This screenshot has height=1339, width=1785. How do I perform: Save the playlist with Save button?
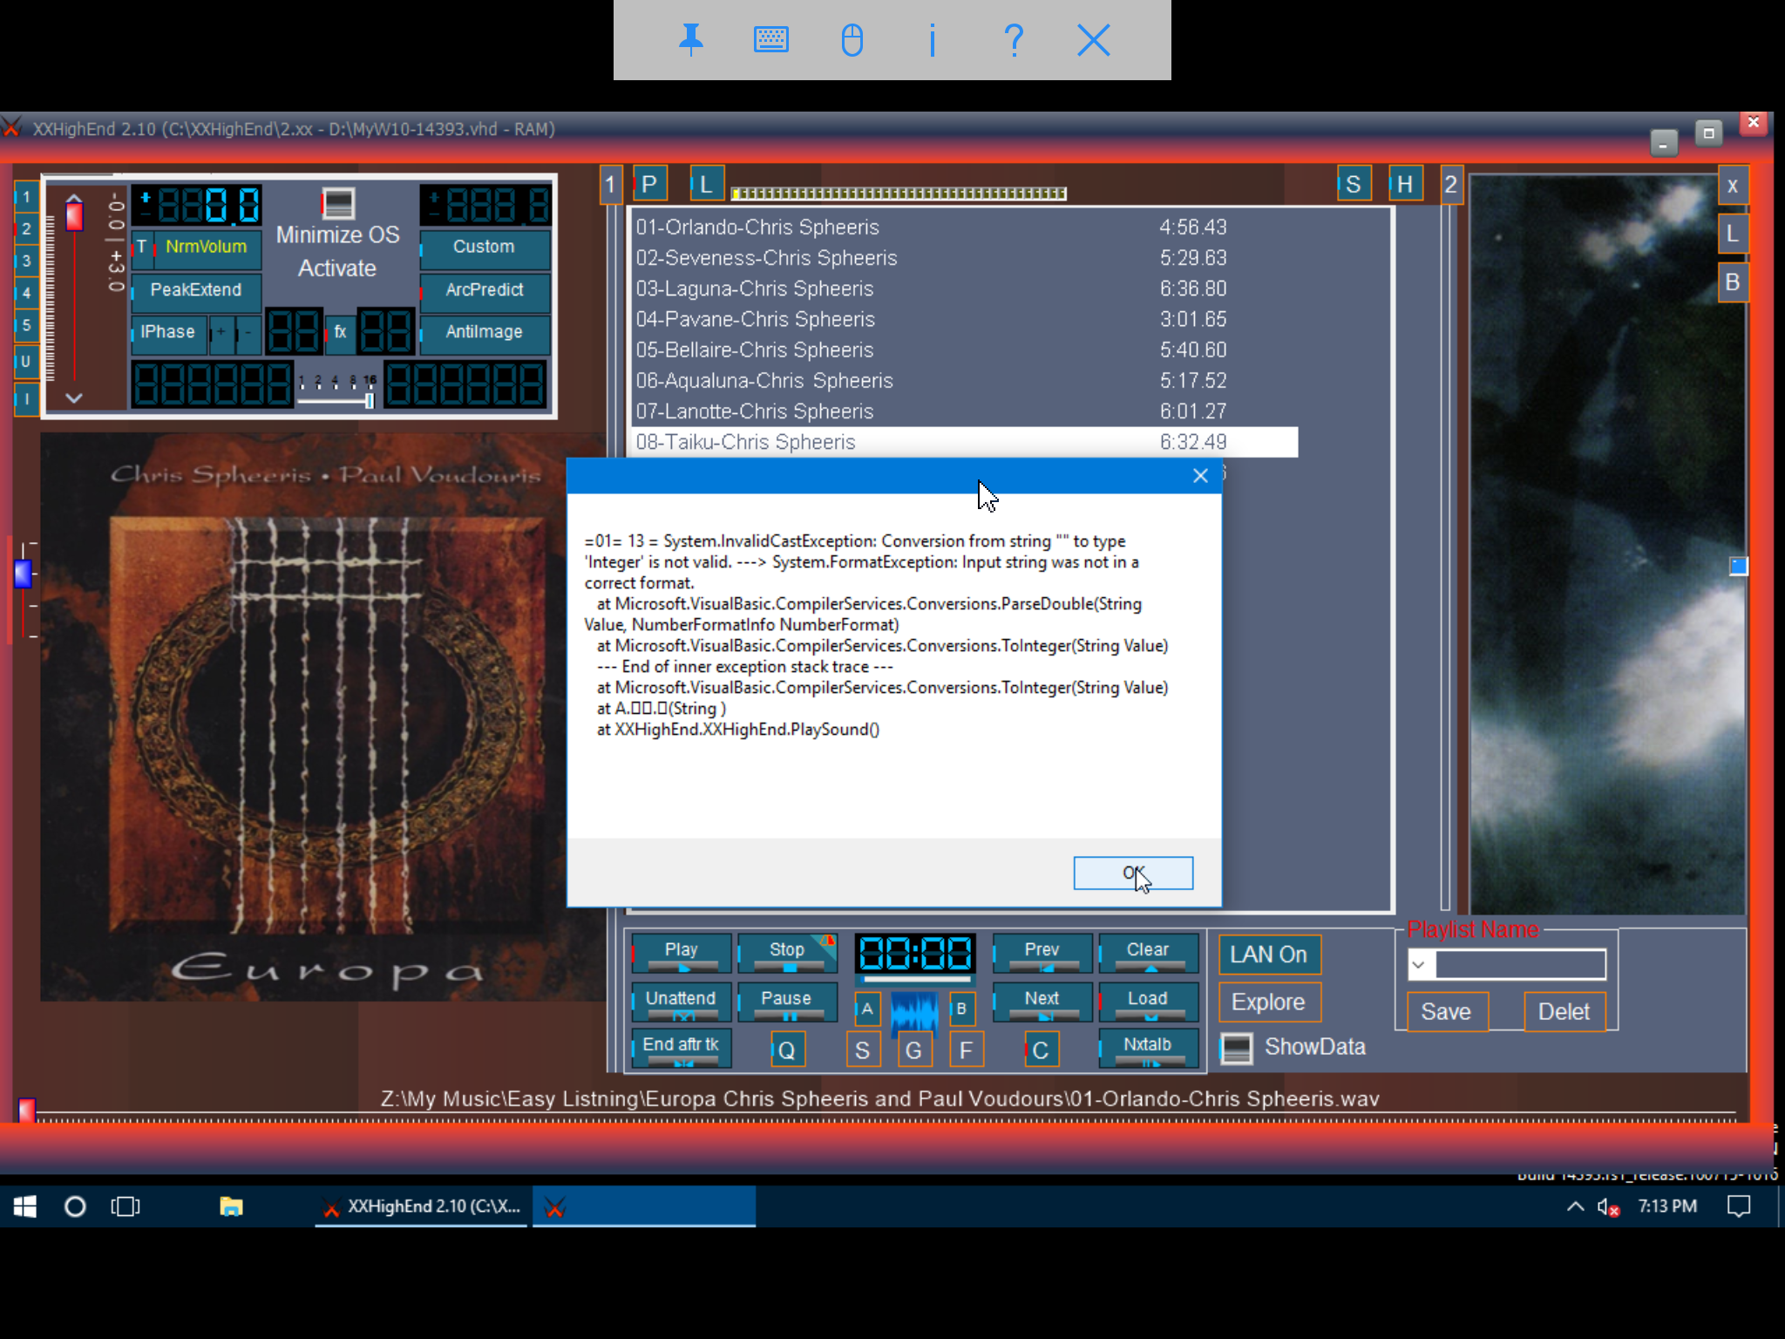click(1447, 1012)
